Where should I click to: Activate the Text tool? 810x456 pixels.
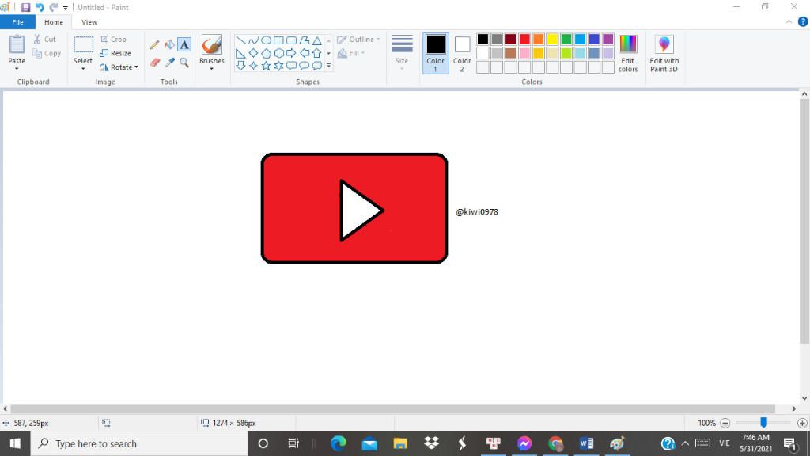coord(184,45)
